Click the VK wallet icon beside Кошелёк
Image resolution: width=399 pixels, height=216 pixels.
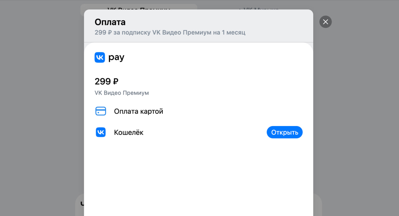click(101, 132)
